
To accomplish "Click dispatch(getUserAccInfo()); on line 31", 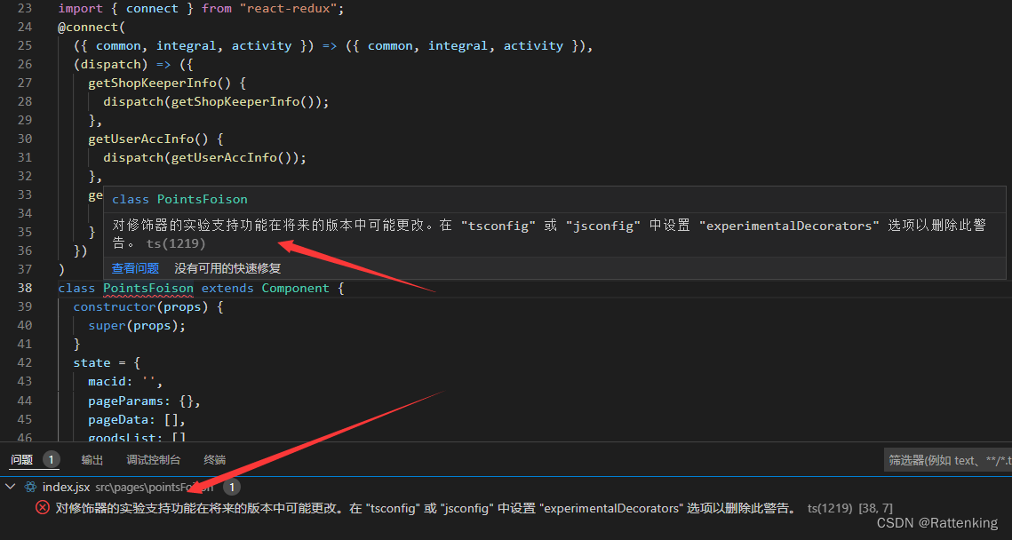I will (x=204, y=158).
